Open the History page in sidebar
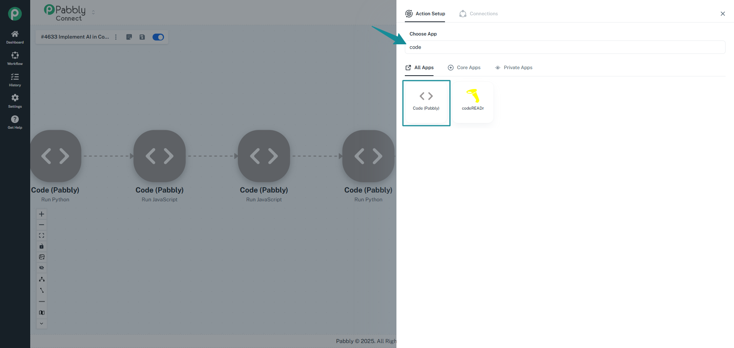The width and height of the screenshot is (734, 348). coord(15,80)
